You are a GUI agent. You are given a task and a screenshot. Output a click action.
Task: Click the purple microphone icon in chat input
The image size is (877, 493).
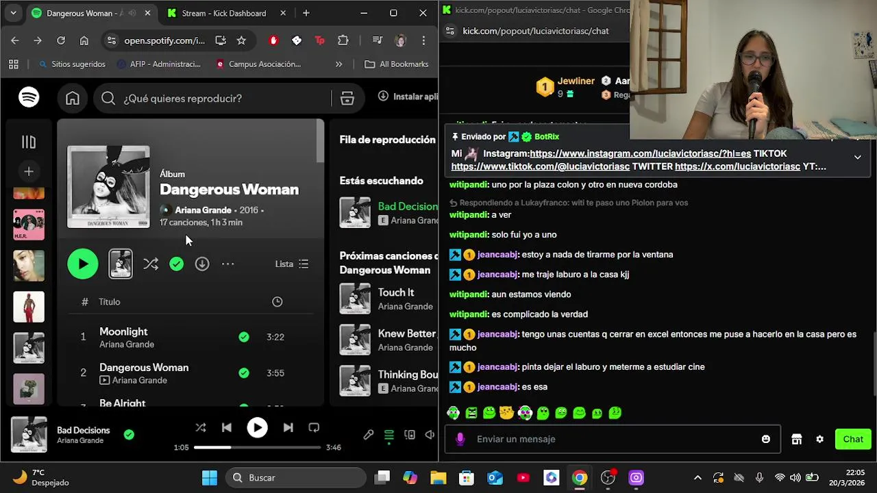460,439
